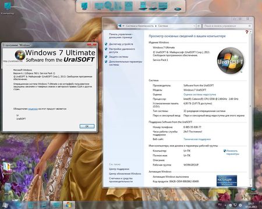
Task: Click OK in About Windows dialog
Action: (x=87, y=126)
